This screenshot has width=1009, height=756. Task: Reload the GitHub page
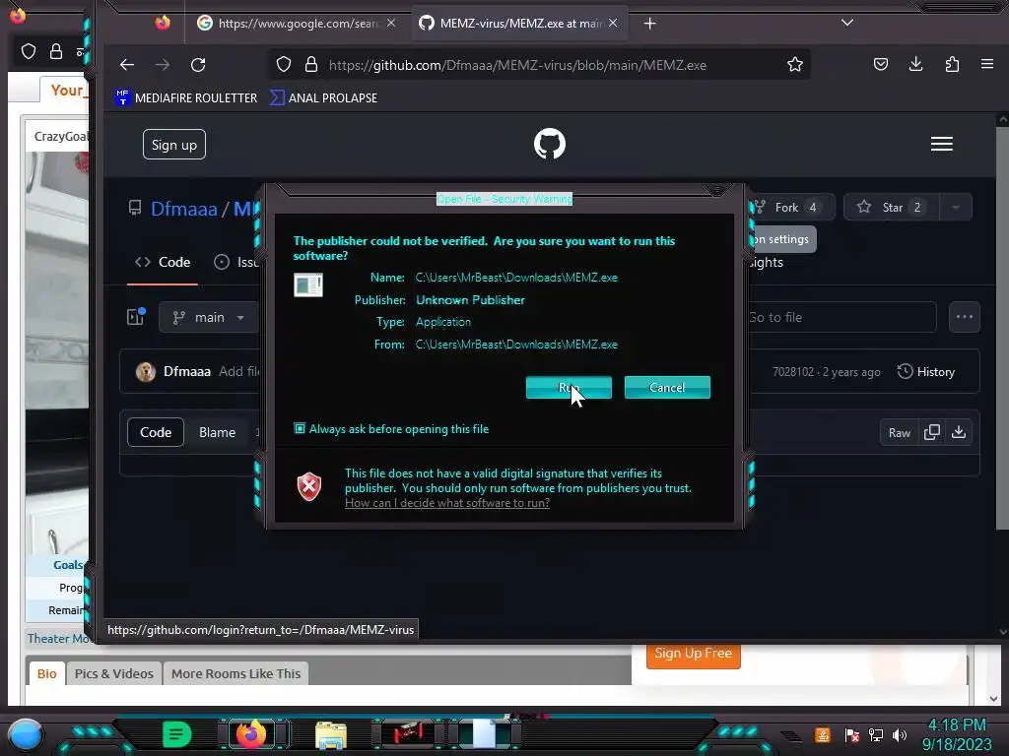point(198,65)
